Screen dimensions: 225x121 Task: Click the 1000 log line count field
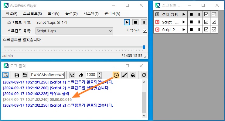[x=92, y=75]
